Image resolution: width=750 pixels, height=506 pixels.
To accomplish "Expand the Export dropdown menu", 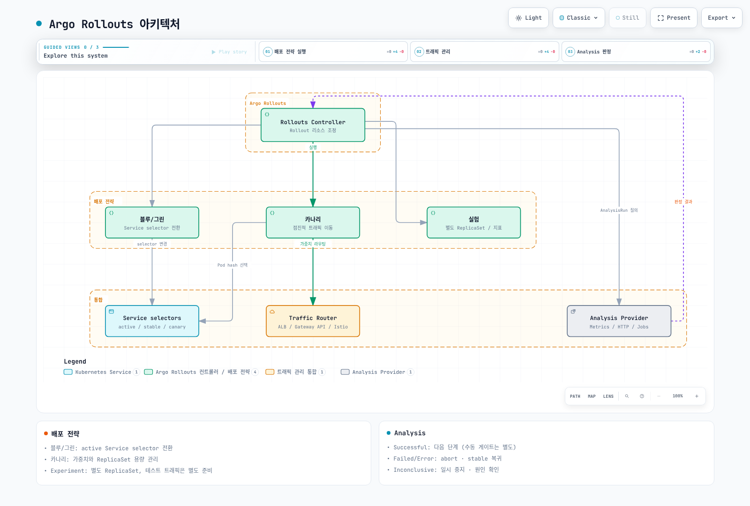I will coord(721,18).
